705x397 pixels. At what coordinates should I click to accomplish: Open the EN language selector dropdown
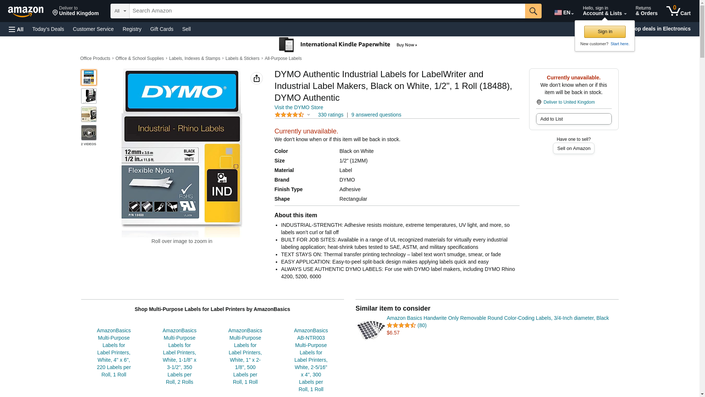click(564, 12)
